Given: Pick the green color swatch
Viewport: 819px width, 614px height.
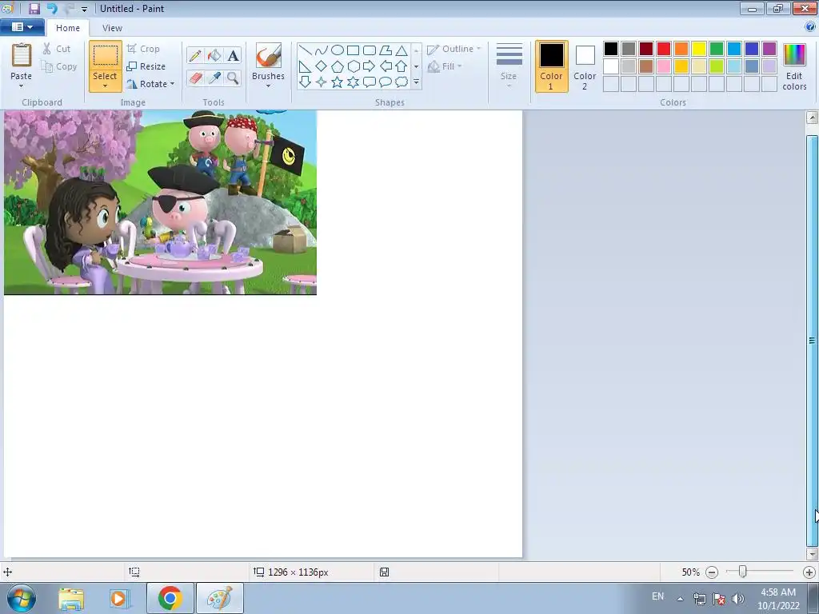Looking at the screenshot, I should click(717, 49).
